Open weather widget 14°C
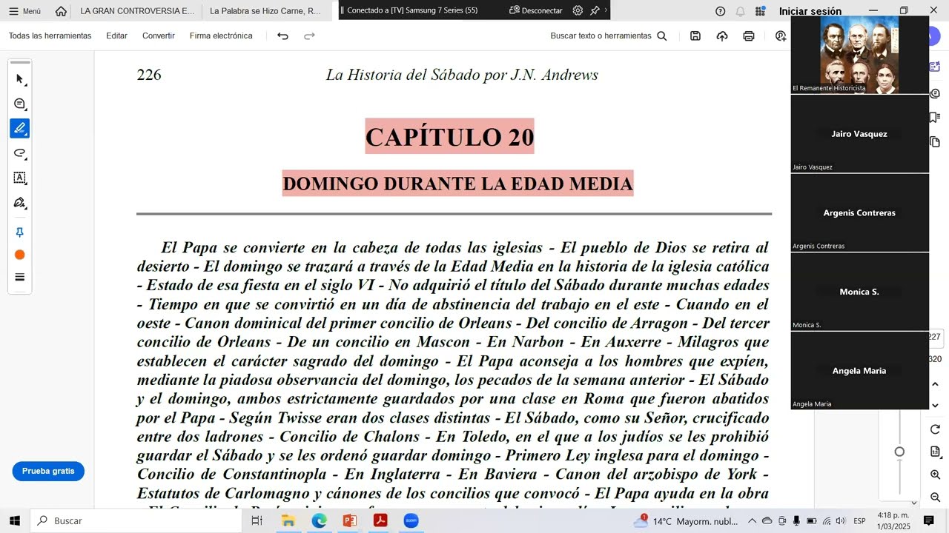 tap(686, 520)
